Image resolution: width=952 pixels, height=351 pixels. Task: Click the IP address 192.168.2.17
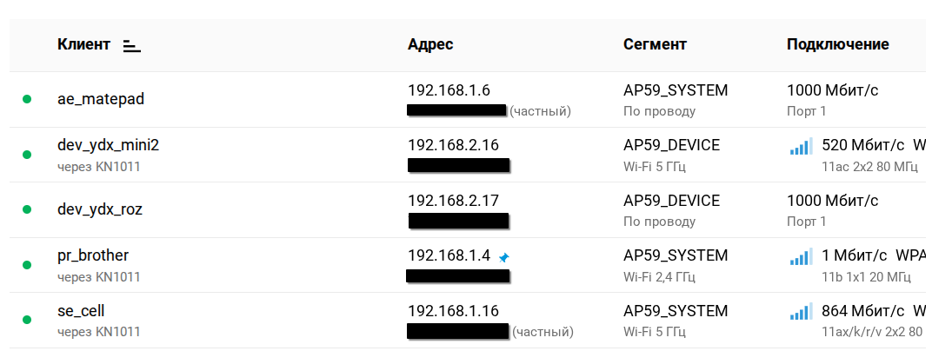tap(453, 201)
